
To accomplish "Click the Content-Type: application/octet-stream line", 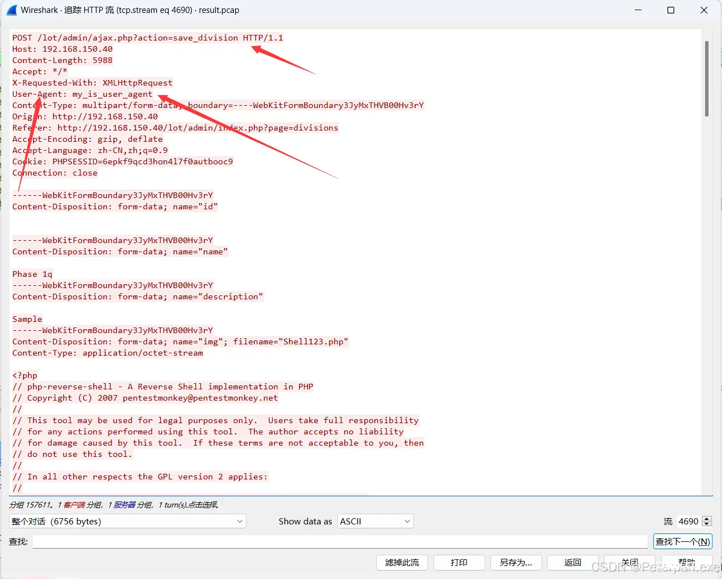I will coord(107,353).
